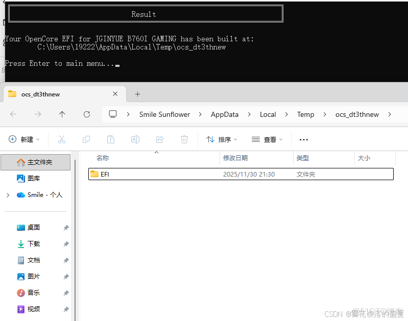Cut the selected item with scissors icon
Image resolution: width=408 pixels, height=321 pixels.
point(62,139)
